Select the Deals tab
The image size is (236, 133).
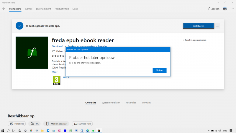[75, 9]
